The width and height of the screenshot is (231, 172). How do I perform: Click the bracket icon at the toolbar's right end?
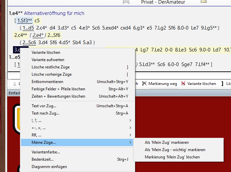(x=222, y=84)
